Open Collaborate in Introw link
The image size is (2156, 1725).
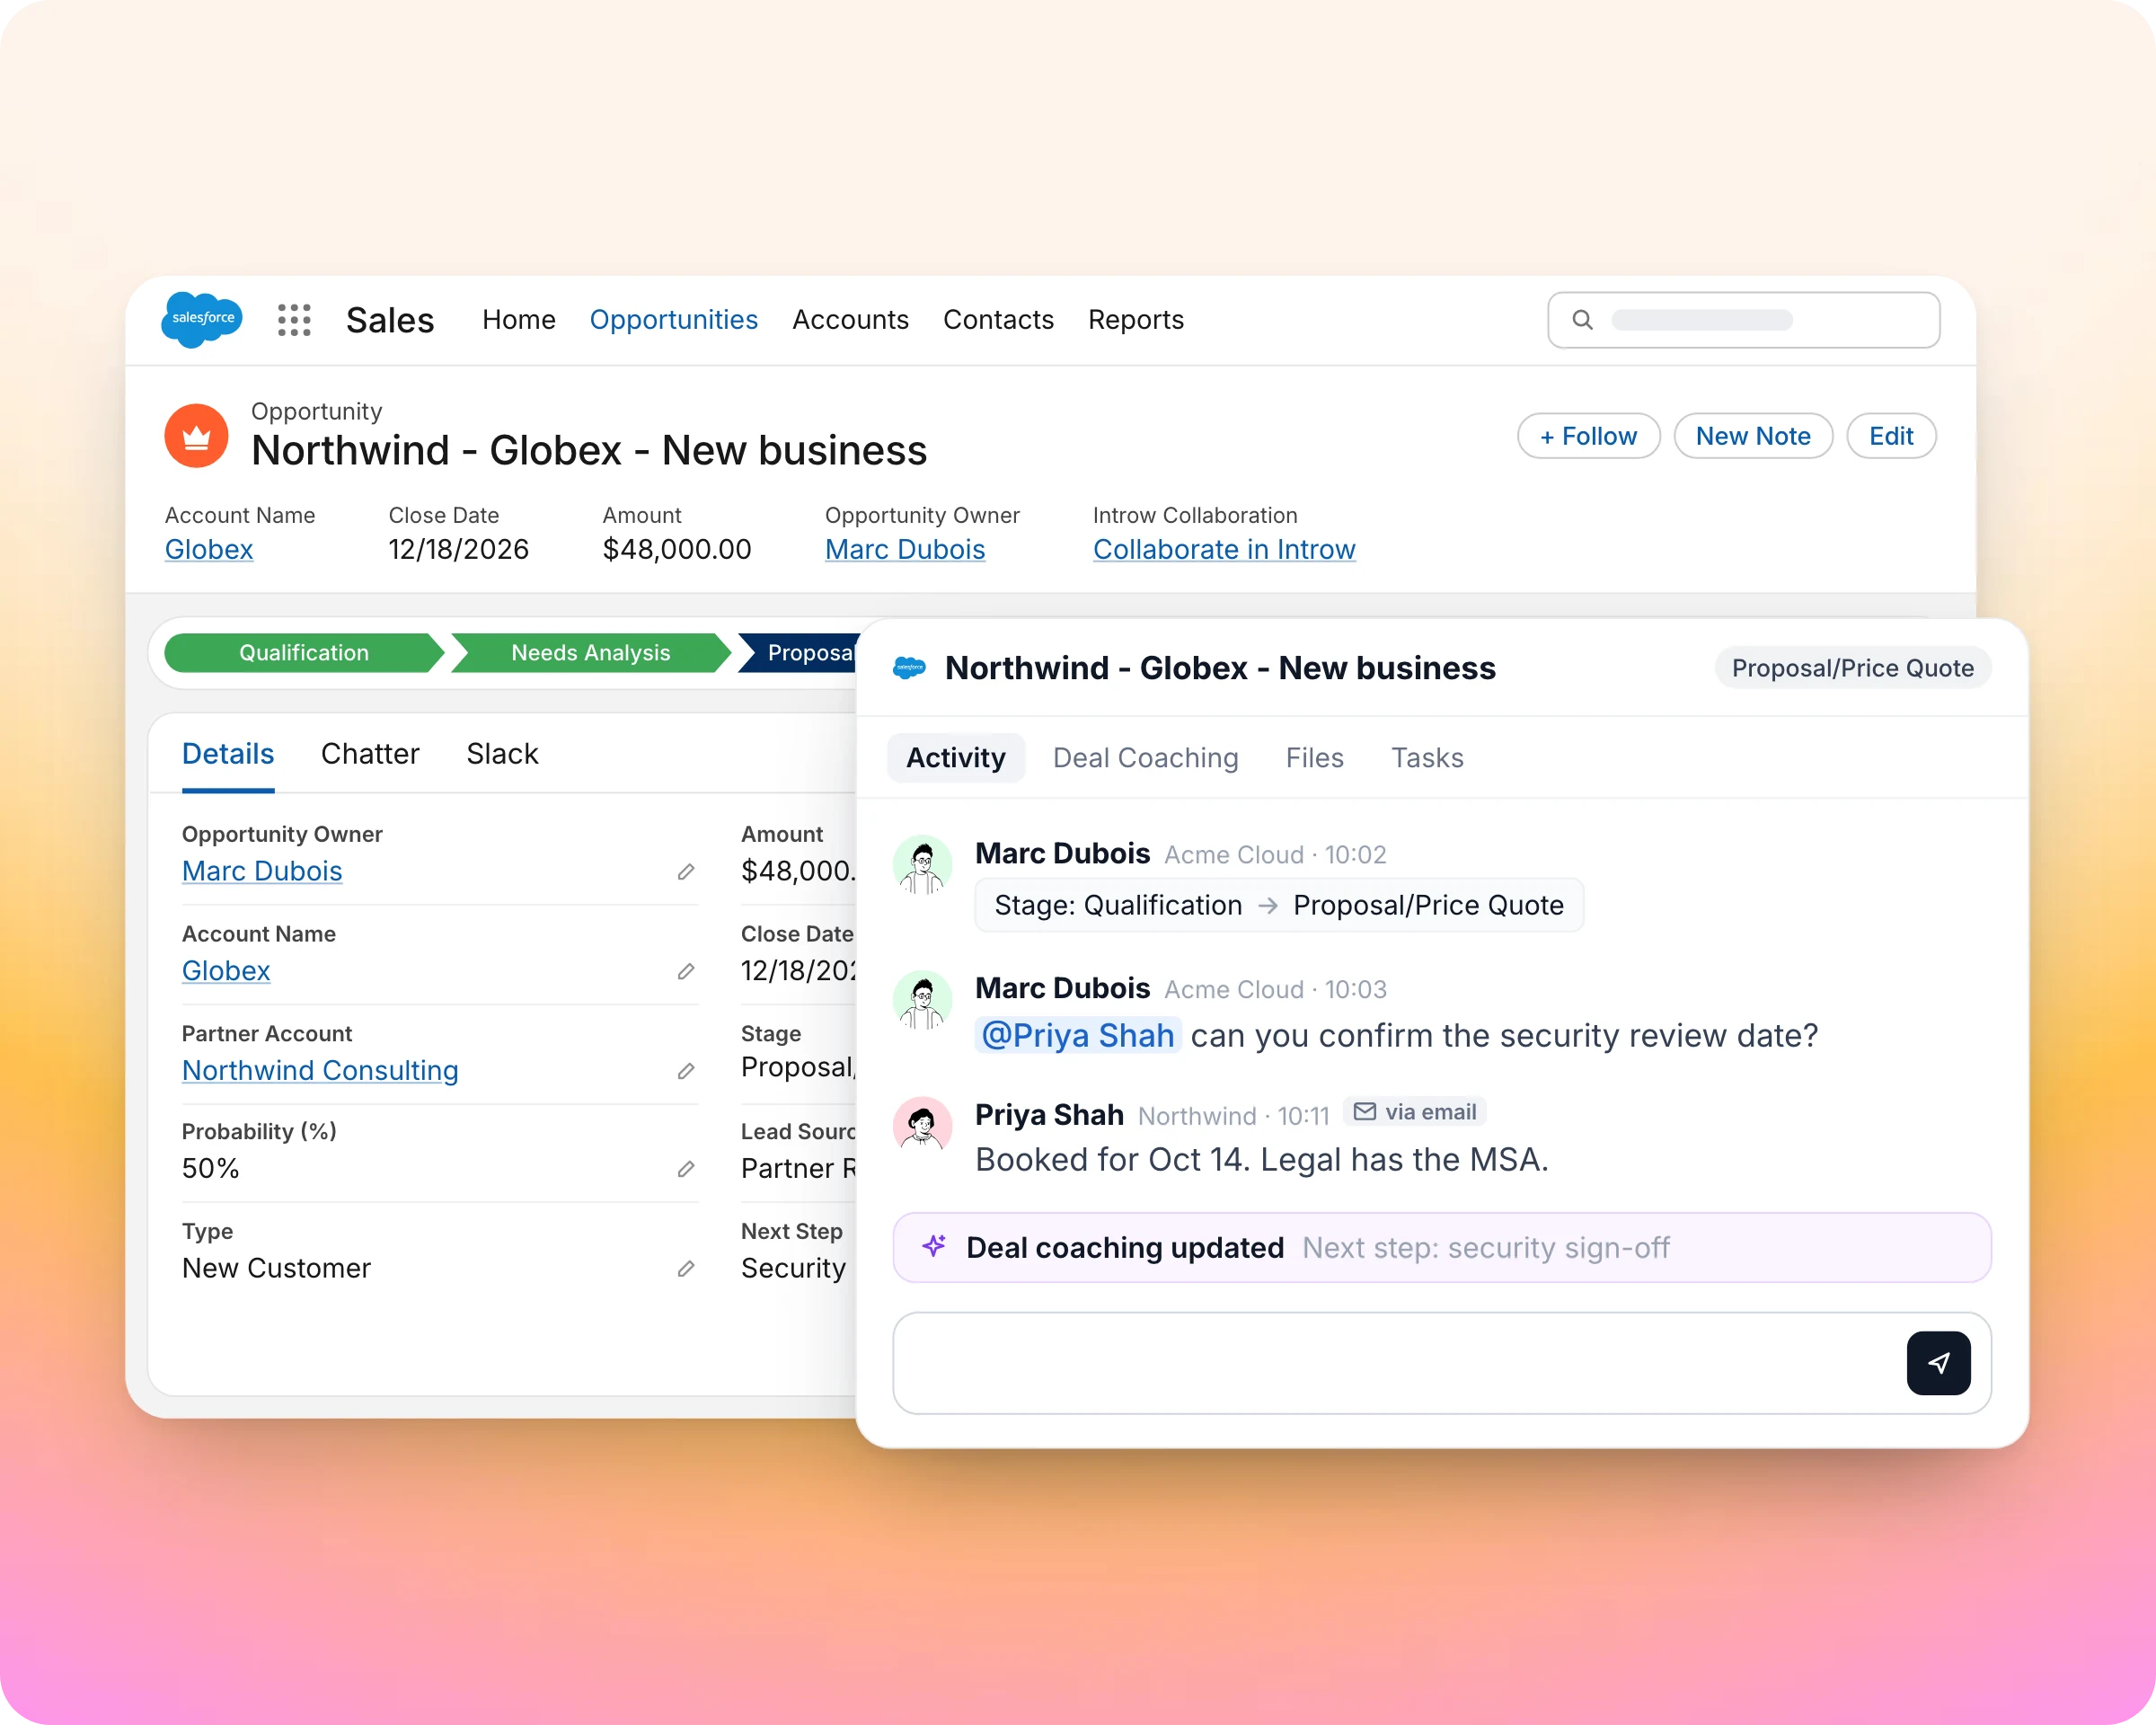tap(1224, 550)
